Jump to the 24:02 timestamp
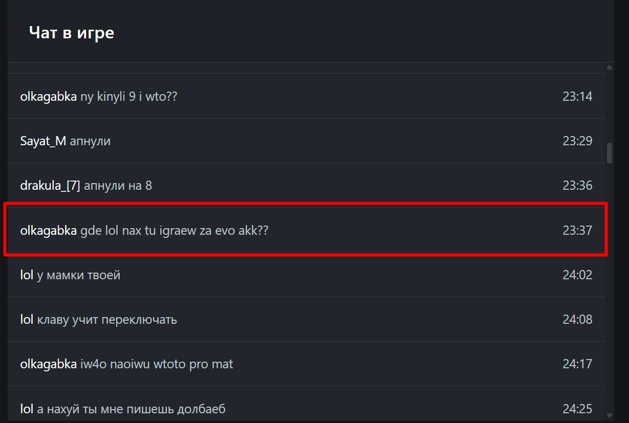 coord(577,275)
